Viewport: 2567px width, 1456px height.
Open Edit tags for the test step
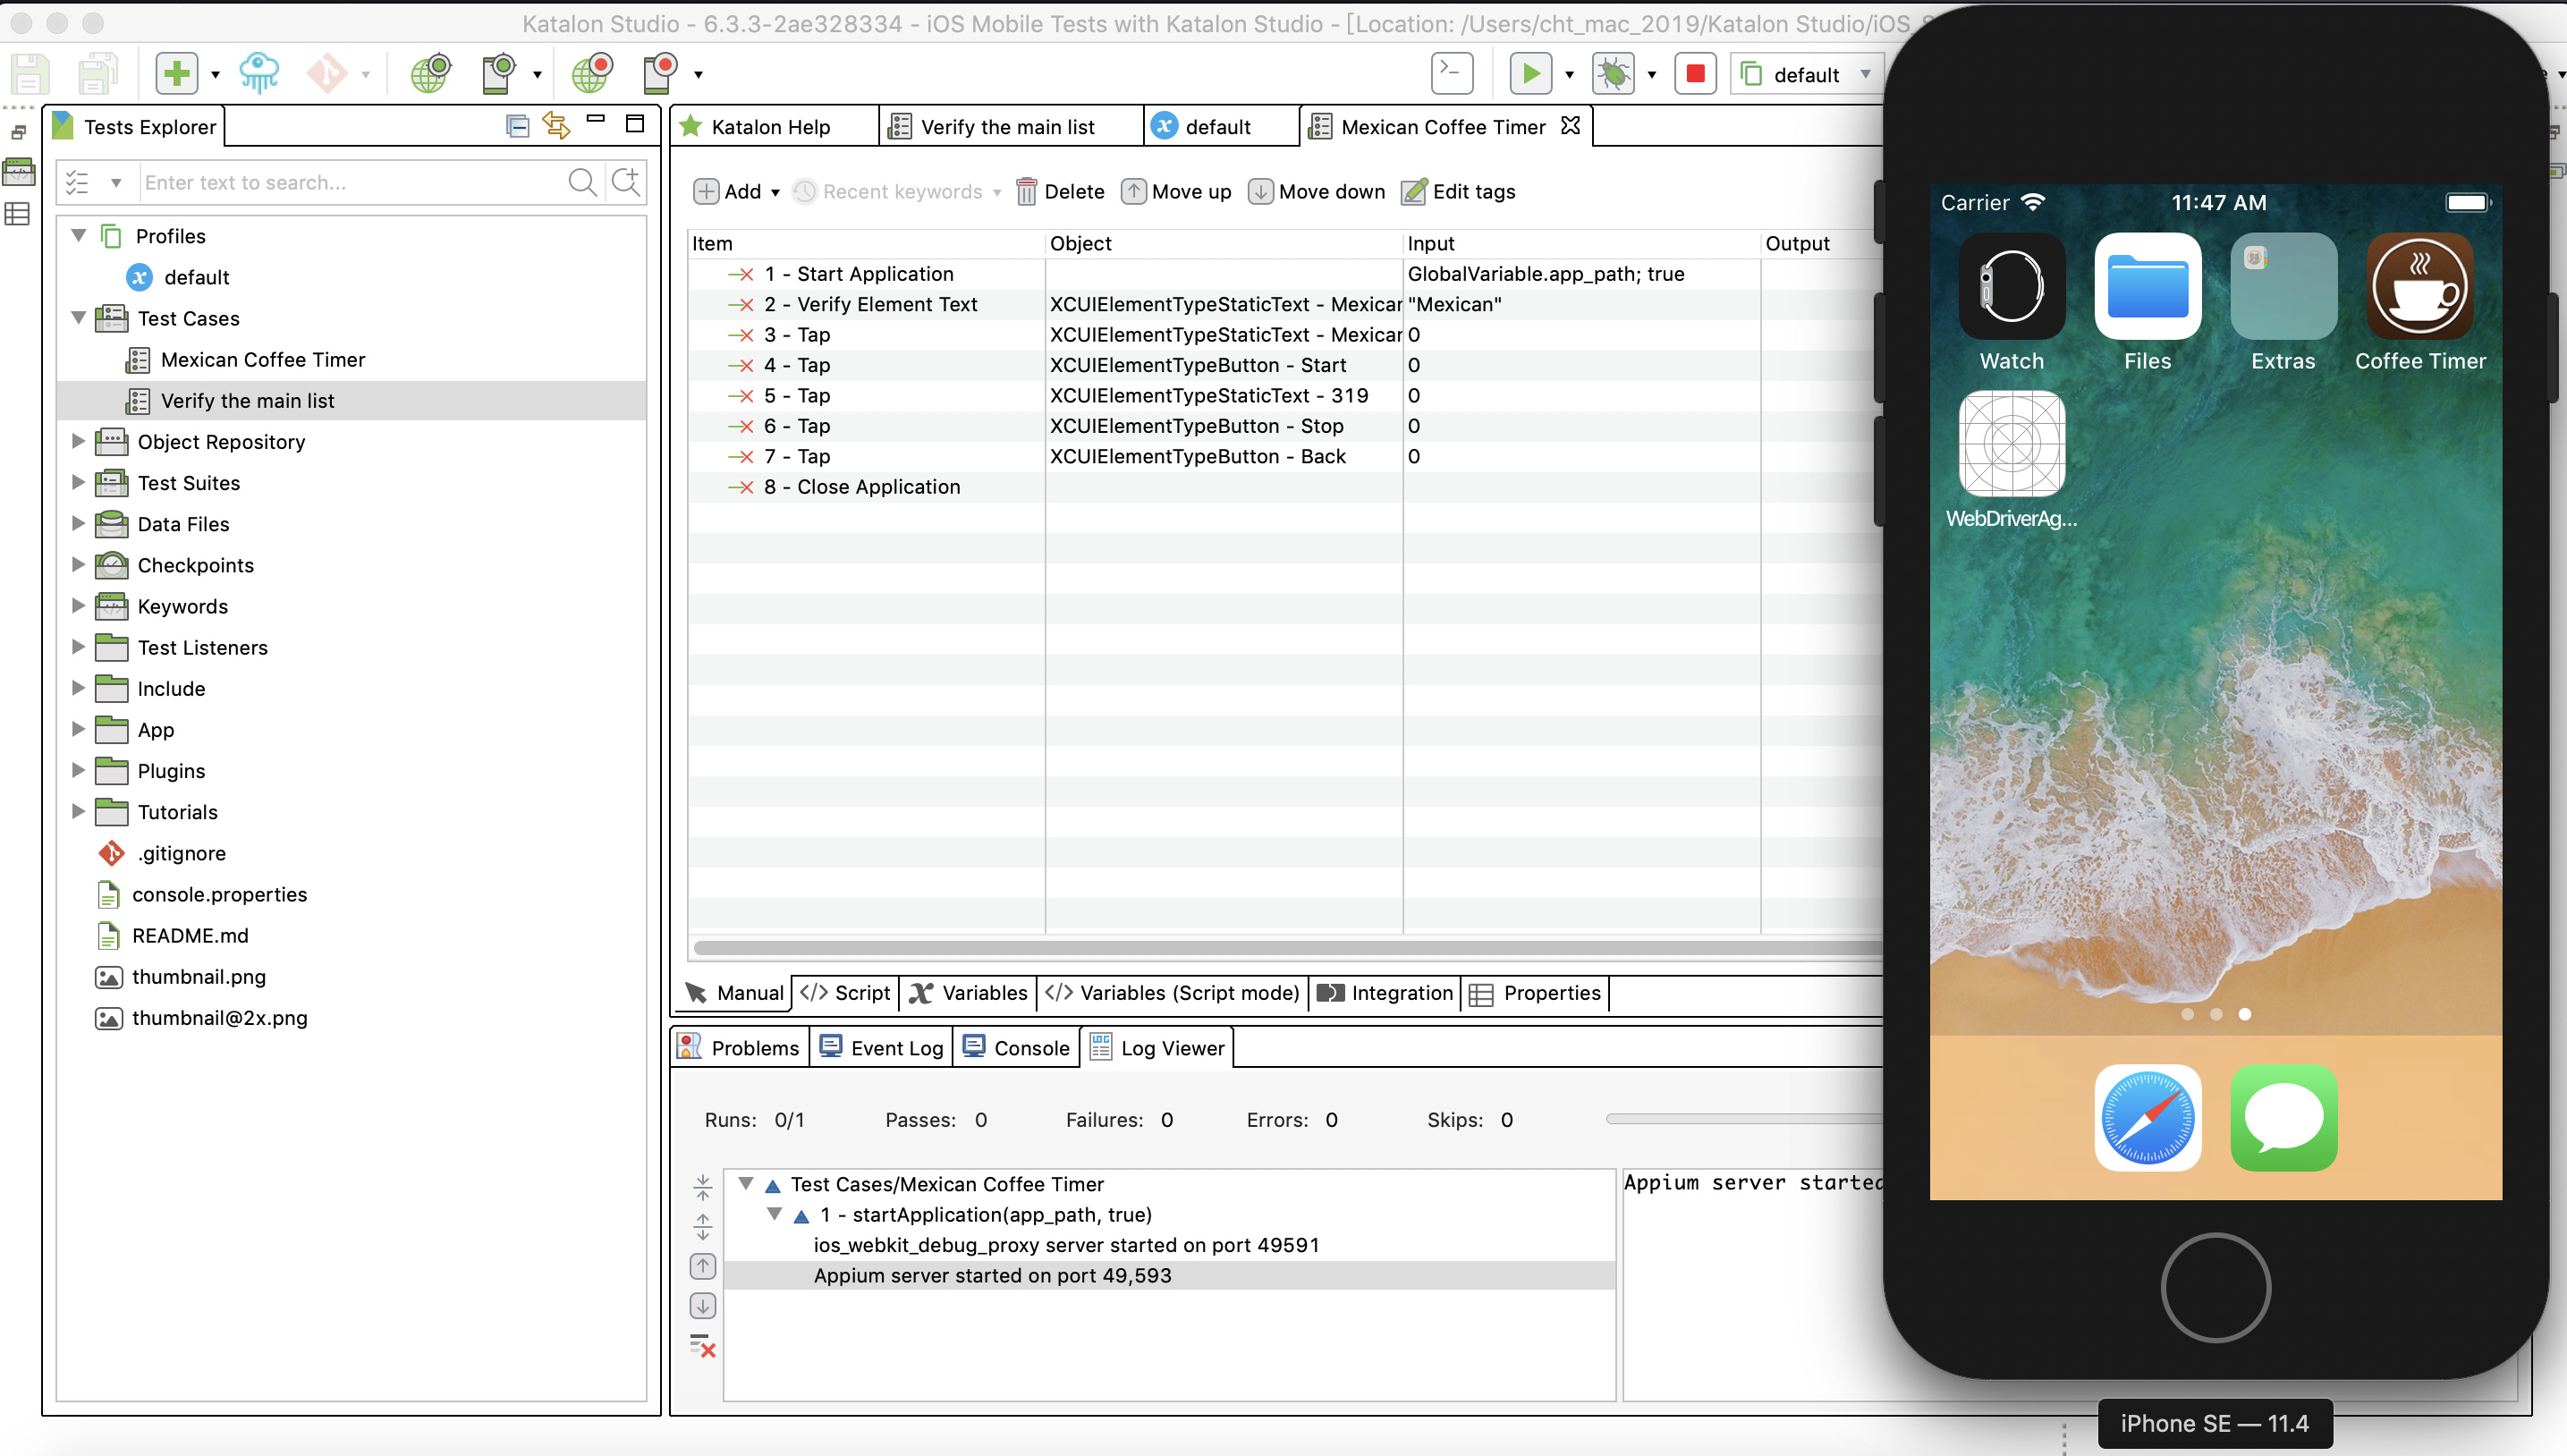pyautogui.click(x=1458, y=191)
